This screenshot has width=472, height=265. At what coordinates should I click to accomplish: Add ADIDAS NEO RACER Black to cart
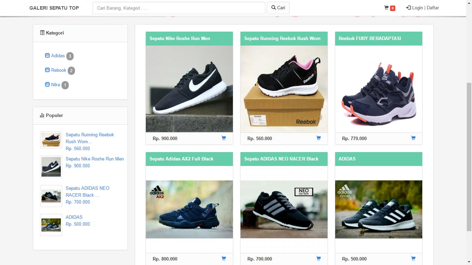[x=318, y=258]
